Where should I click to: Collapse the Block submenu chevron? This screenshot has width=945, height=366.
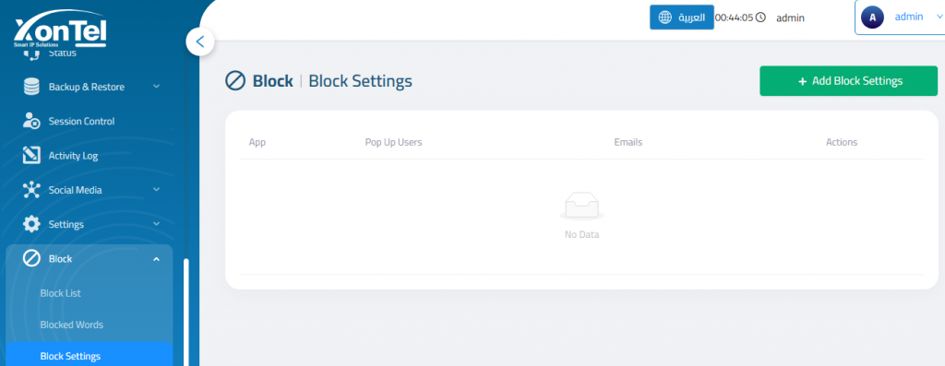(156, 259)
